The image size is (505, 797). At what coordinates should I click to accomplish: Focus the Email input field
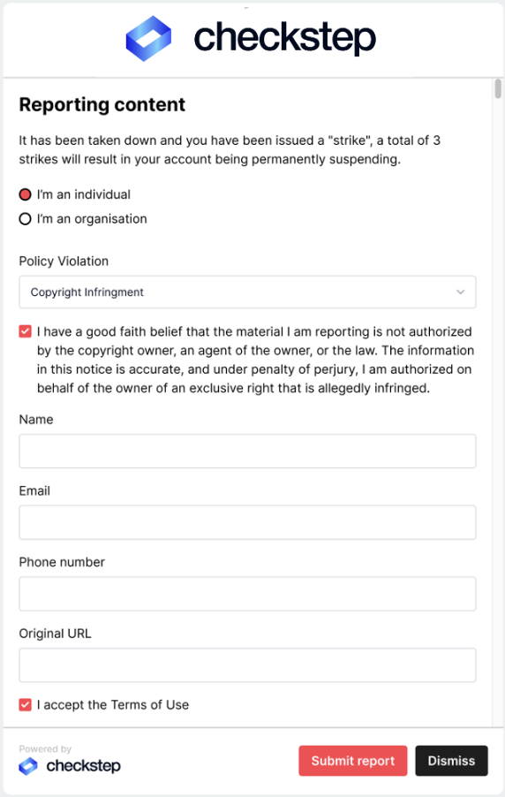click(247, 522)
